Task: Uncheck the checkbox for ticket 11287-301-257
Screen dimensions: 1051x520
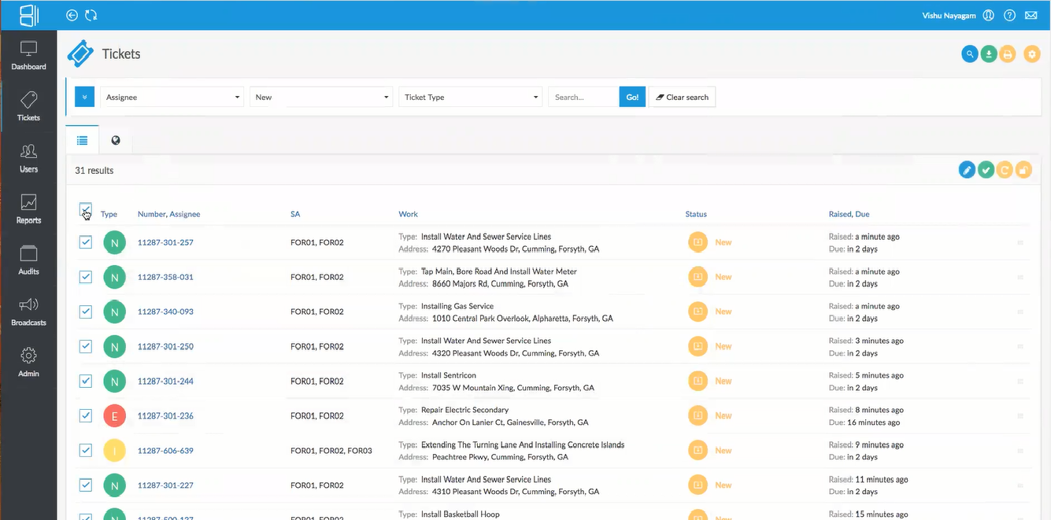Action: pyautogui.click(x=86, y=242)
